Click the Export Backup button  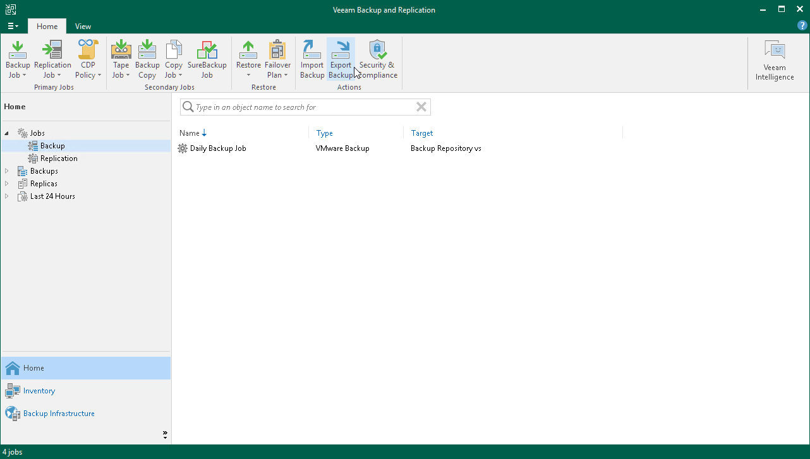[341, 59]
